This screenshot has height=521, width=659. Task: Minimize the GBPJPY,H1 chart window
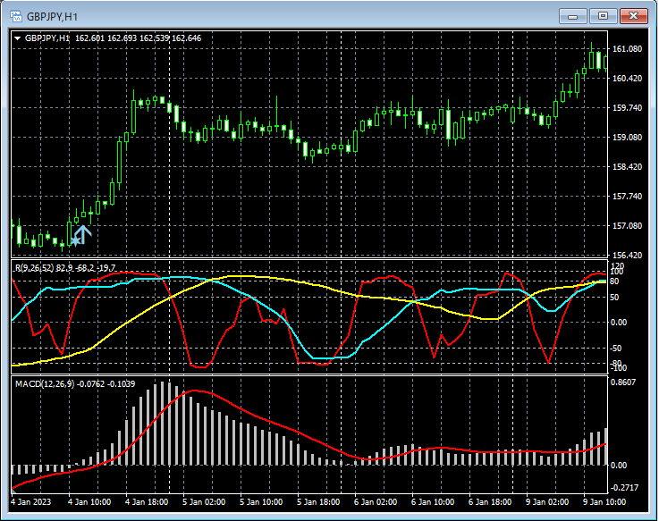click(x=573, y=15)
